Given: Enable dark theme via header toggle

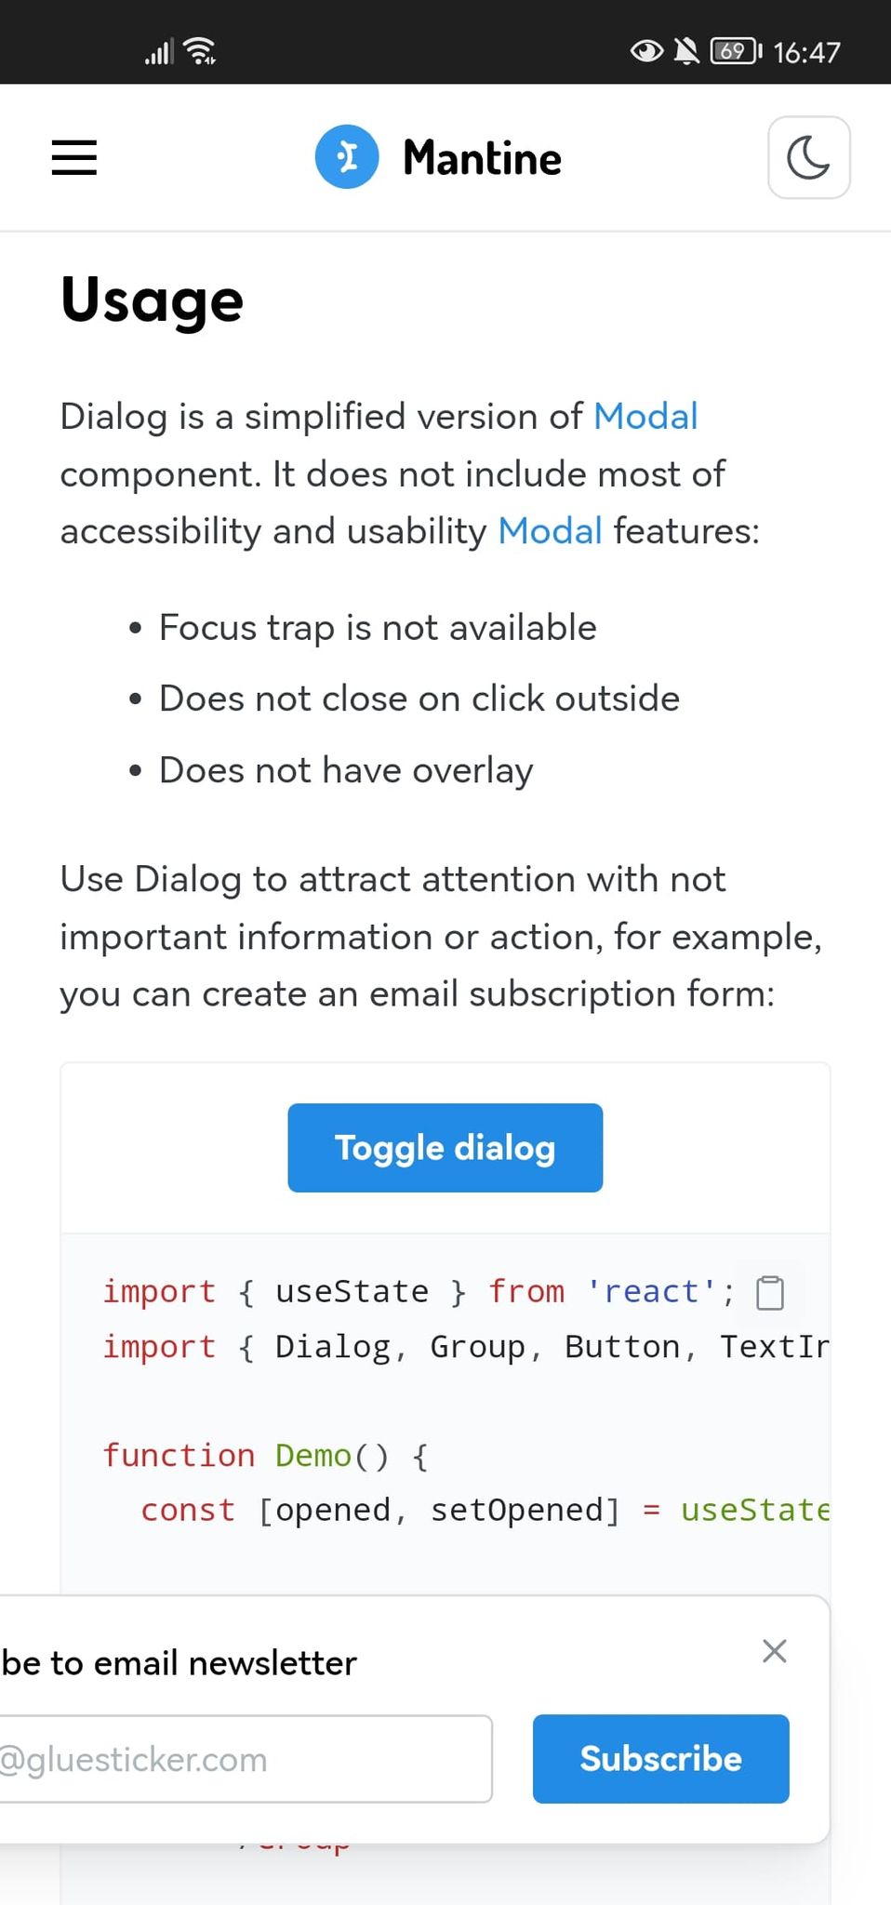Looking at the screenshot, I should pos(807,158).
